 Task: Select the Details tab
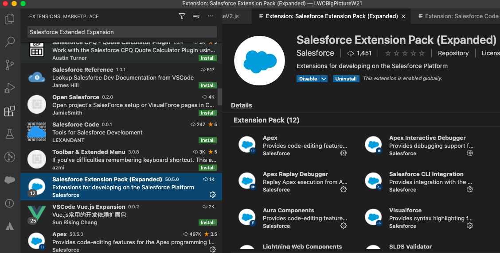[x=242, y=105]
